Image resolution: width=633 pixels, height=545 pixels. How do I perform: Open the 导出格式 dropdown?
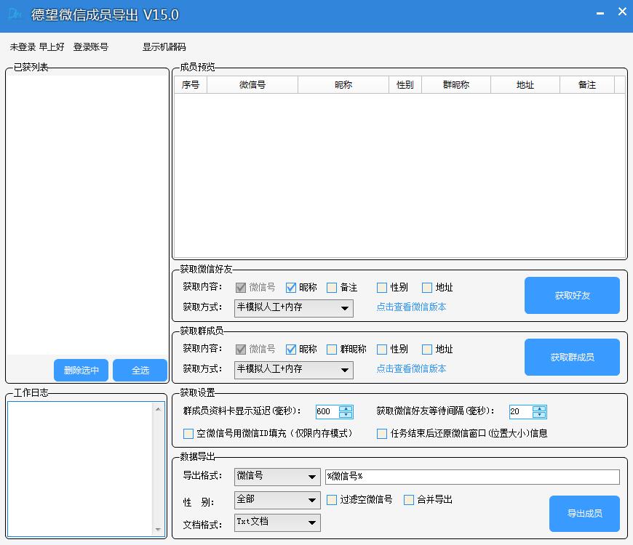pyautogui.click(x=277, y=477)
